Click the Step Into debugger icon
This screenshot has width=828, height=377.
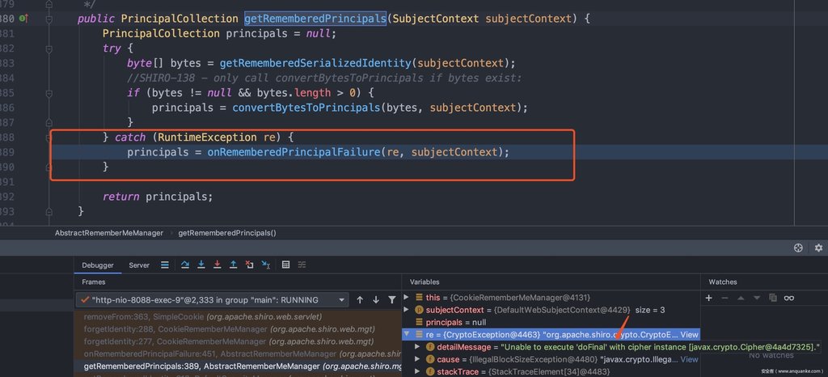(201, 265)
